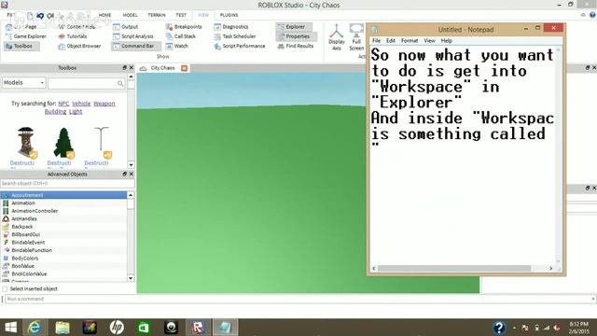Open the Task Scheduler panel

coord(235,36)
